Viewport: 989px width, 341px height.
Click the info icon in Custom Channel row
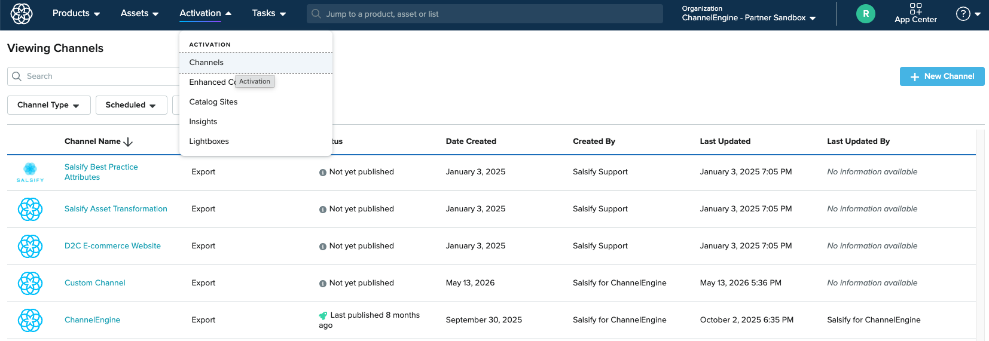[323, 284]
